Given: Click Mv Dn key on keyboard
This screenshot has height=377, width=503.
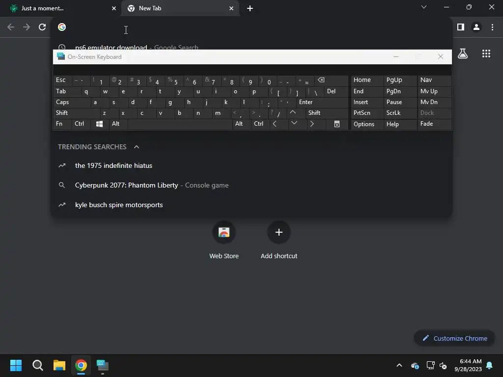Looking at the screenshot, I should tap(434, 102).
